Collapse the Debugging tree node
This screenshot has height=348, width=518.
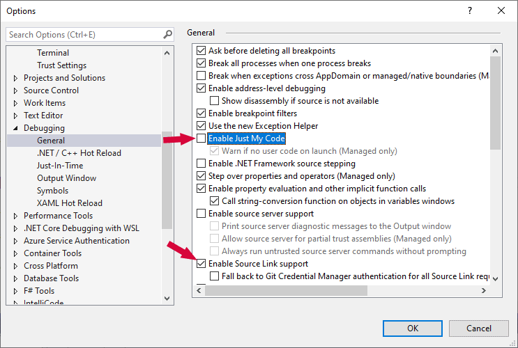(15, 128)
